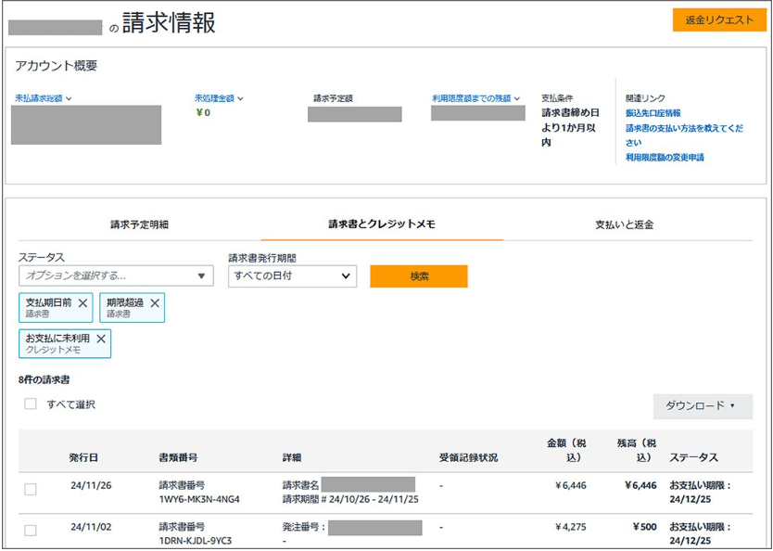Click the ¥500 balance value
Viewport: 773px width, 551px height.
[645, 527]
